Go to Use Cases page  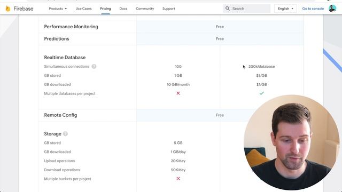[83, 9]
